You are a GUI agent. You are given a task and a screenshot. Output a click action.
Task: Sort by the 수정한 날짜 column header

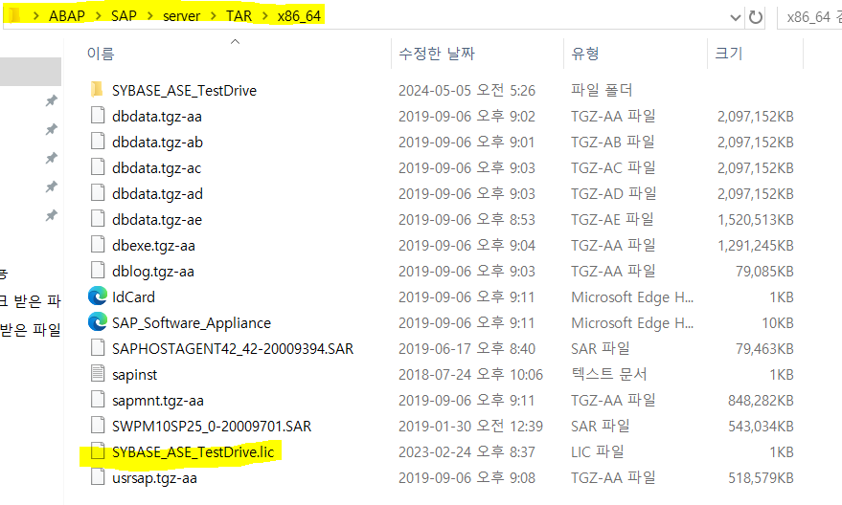(437, 54)
